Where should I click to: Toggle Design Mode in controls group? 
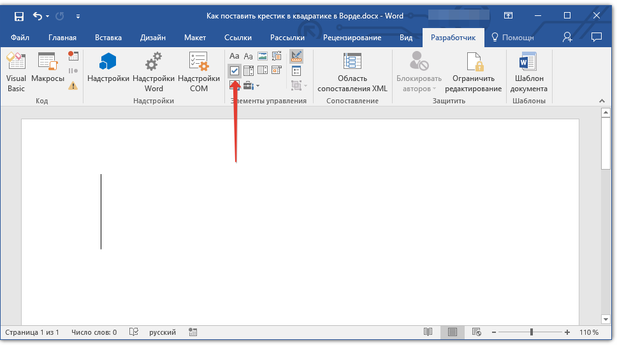coord(296,56)
